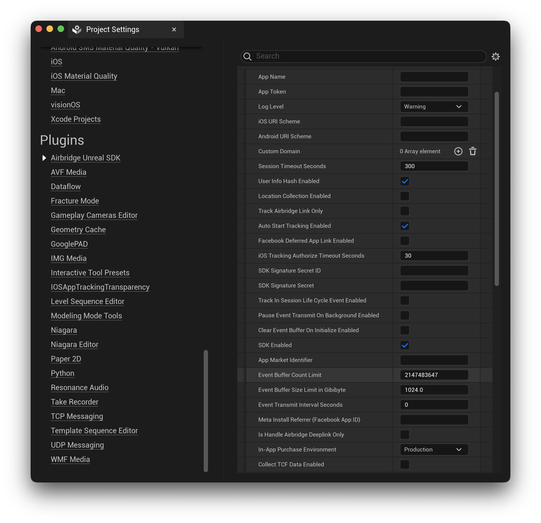Image resolution: width=541 pixels, height=523 pixels.
Task: Open the Log Level dropdown
Action: pyautogui.click(x=434, y=107)
